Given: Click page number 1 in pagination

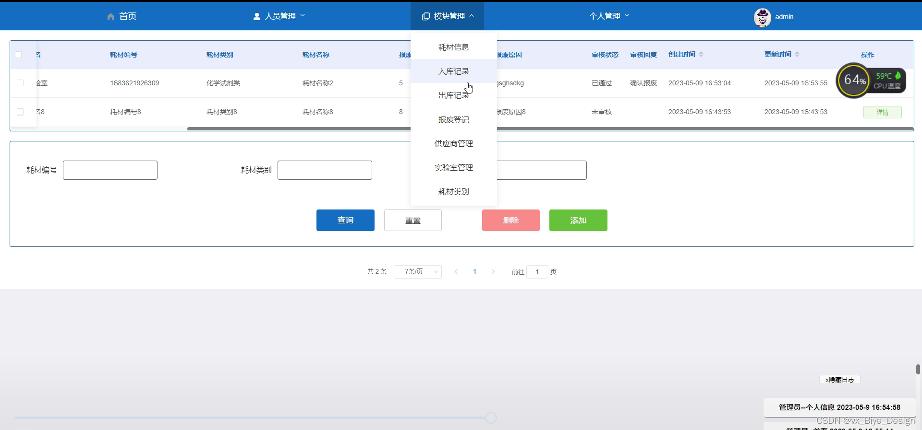Looking at the screenshot, I should tap(474, 271).
